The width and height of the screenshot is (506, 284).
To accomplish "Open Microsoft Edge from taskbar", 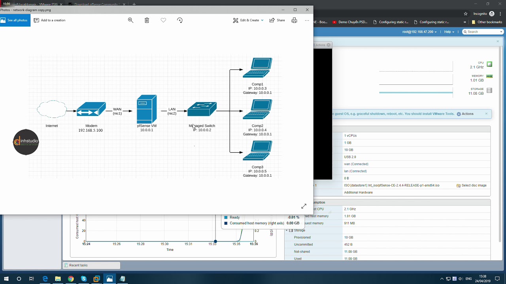I will [45, 279].
